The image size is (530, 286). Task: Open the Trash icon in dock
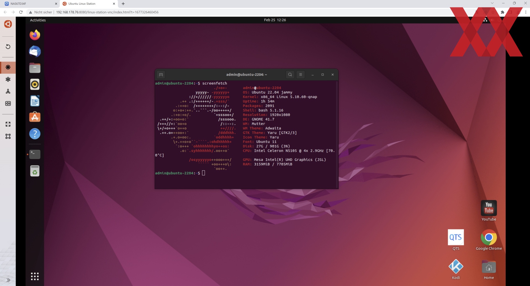(35, 171)
